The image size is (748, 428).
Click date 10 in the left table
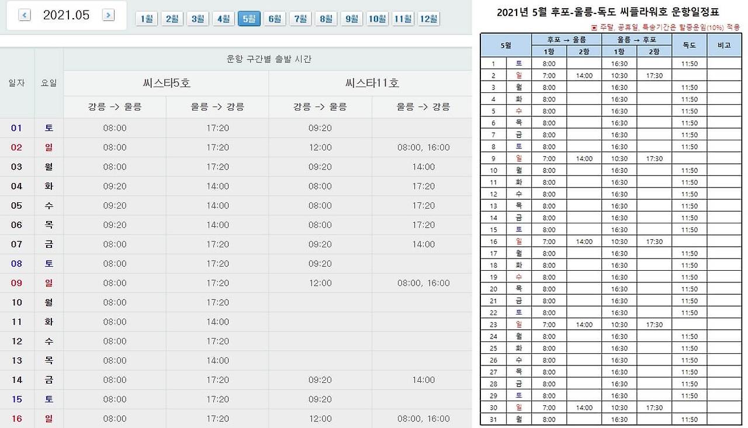click(x=16, y=302)
